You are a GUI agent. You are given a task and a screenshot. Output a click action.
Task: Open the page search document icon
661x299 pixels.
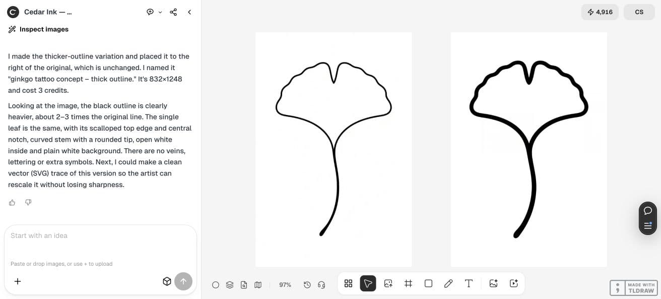pyautogui.click(x=244, y=285)
